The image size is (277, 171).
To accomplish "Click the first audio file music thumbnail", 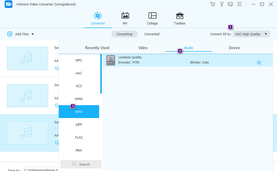I will pyautogui.click(x=27, y=58).
